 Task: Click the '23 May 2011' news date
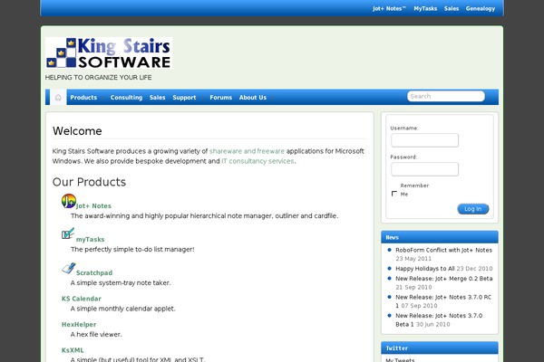(413, 259)
